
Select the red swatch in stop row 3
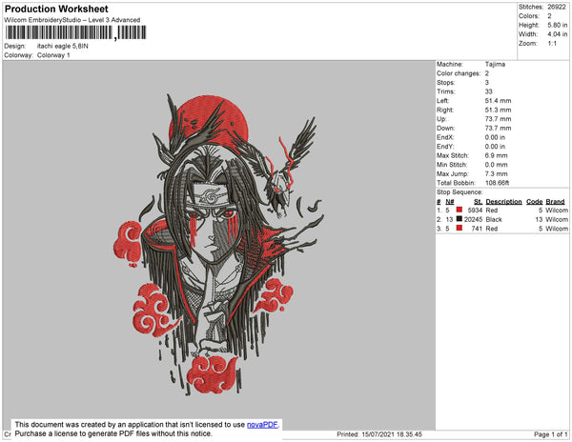460,228
